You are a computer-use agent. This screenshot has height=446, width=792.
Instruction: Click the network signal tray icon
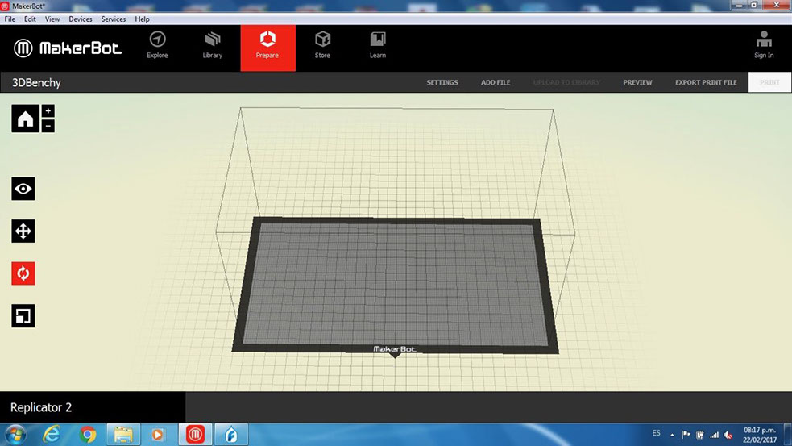(714, 435)
